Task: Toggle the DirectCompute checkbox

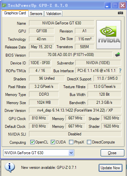Action: (89, 142)
